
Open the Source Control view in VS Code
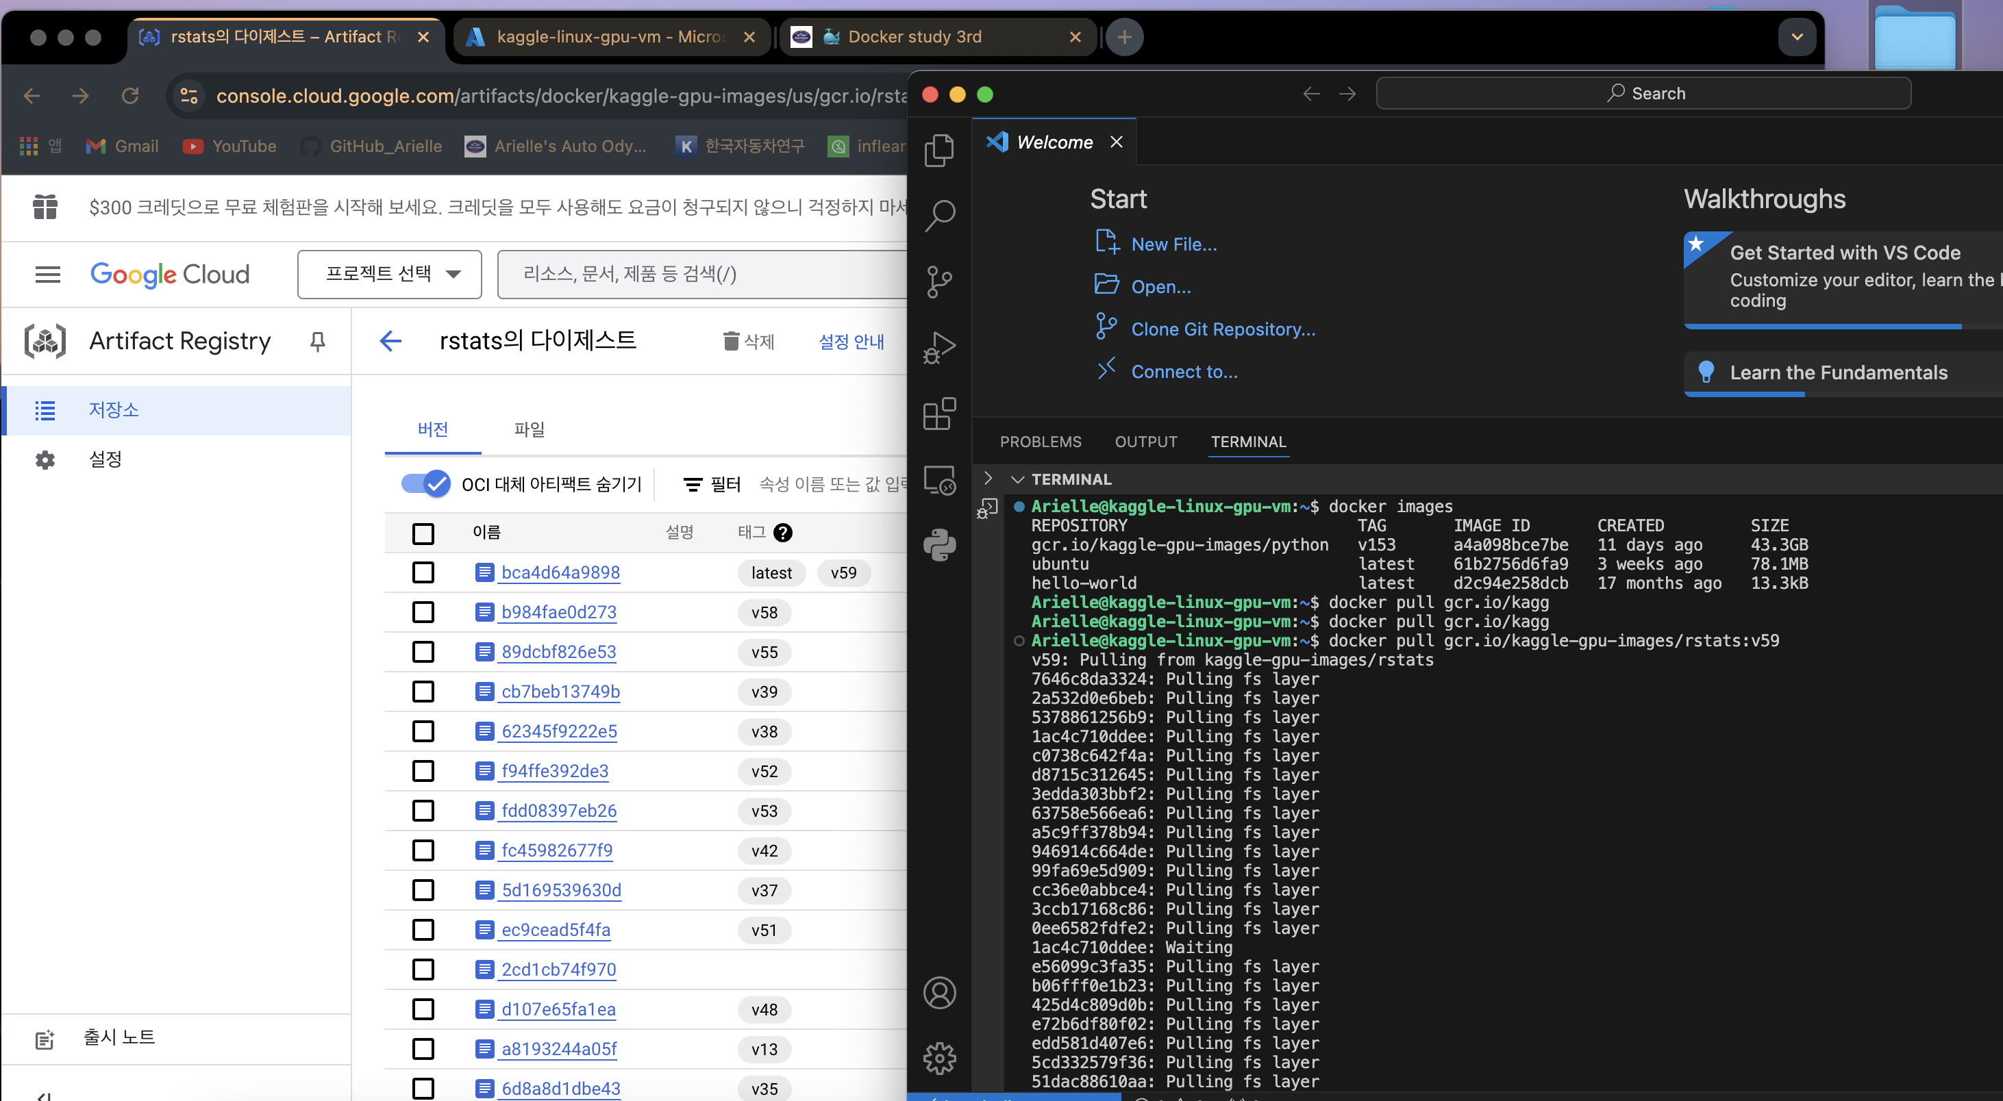tap(939, 282)
